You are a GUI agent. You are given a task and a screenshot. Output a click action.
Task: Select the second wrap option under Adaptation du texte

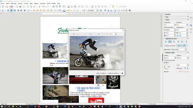(x=170, y=42)
